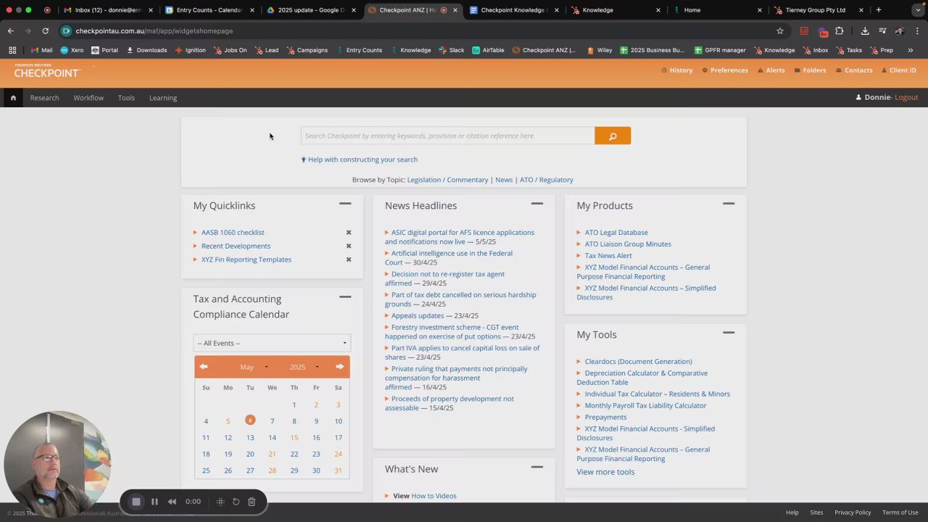
Task: Open the Tools menu
Action: pos(126,98)
